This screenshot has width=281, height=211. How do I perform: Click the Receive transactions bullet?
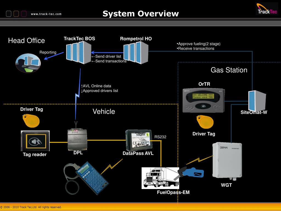click(x=195, y=48)
